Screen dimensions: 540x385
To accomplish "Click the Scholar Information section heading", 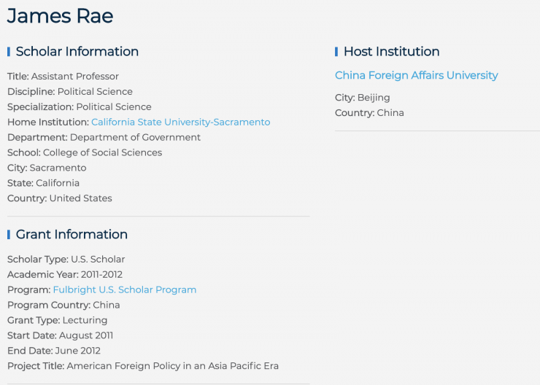I will click(x=77, y=52).
